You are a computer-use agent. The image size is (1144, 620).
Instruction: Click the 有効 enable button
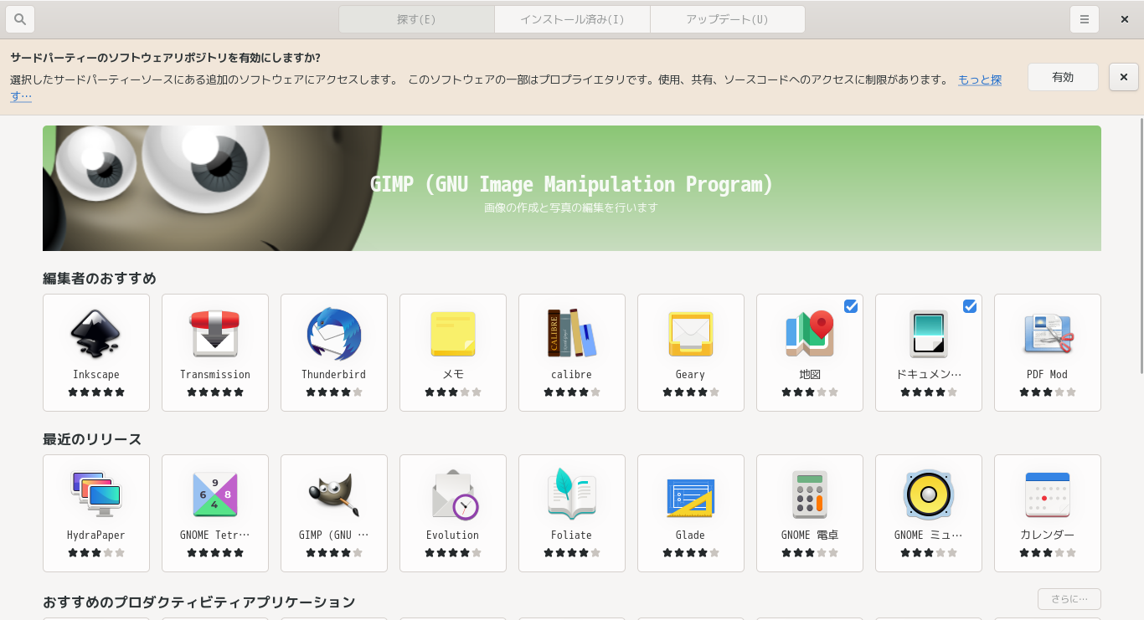click(1063, 77)
